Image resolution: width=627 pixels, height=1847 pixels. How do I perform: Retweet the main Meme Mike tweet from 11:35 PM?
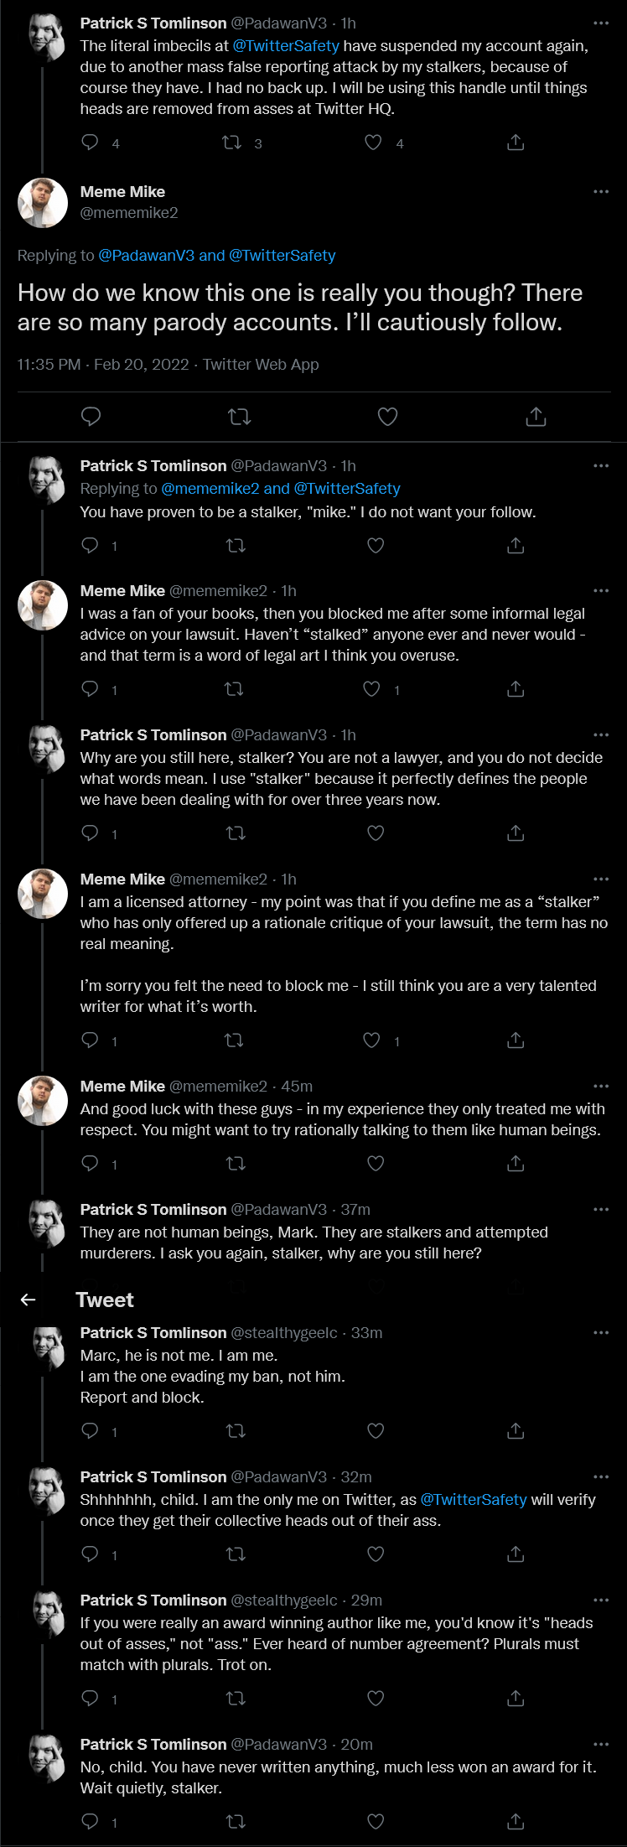pos(240,417)
